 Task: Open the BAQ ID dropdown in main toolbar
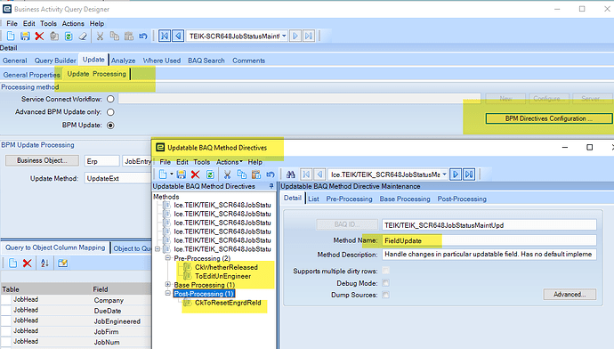284,36
